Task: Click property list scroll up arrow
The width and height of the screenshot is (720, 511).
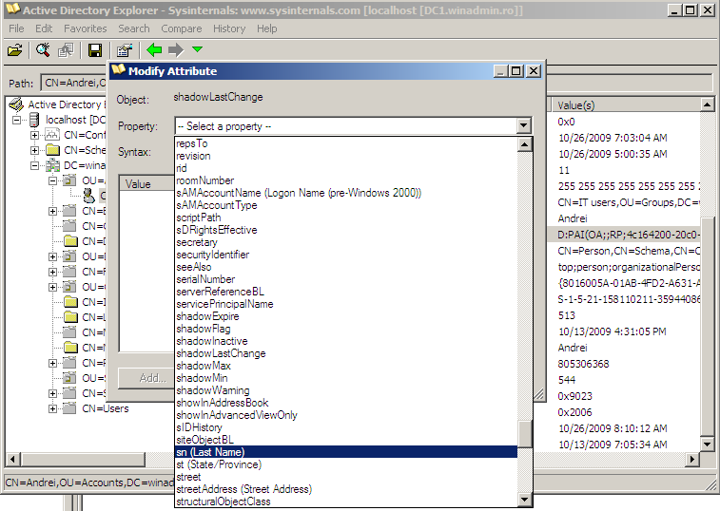Action: pyautogui.click(x=525, y=144)
